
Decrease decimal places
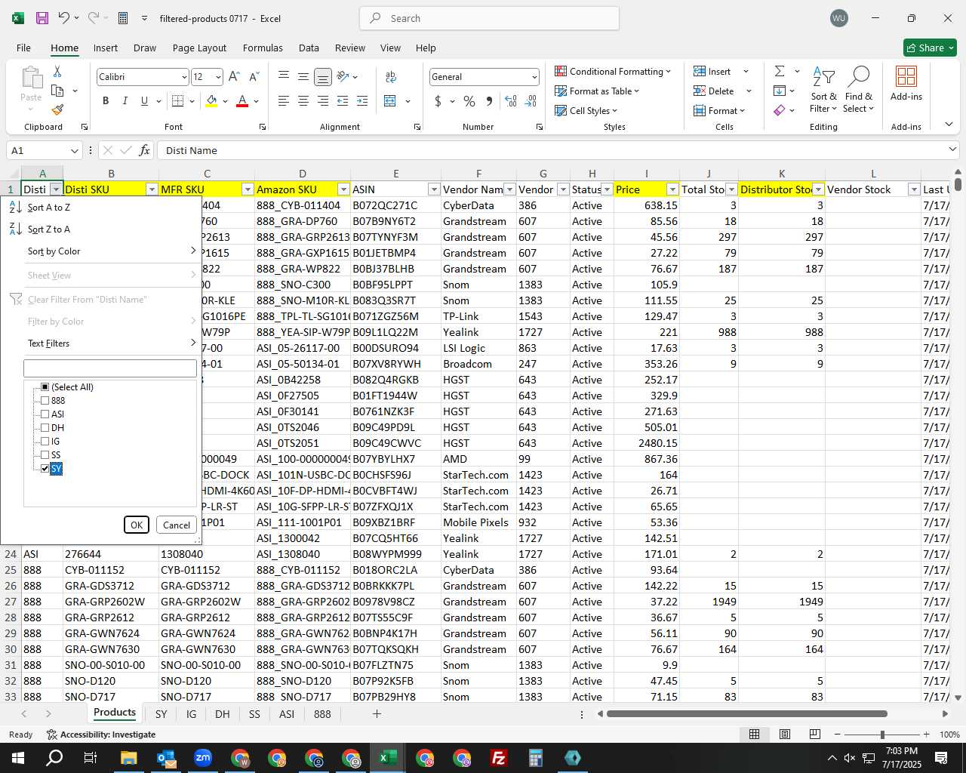pyautogui.click(x=531, y=100)
